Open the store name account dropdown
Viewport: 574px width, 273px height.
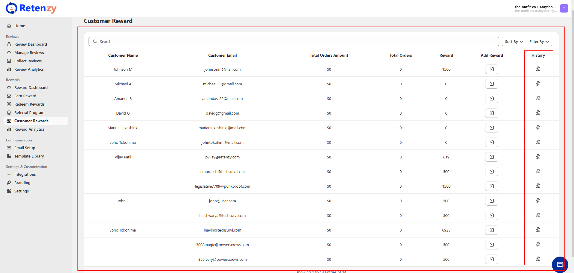tap(535, 9)
